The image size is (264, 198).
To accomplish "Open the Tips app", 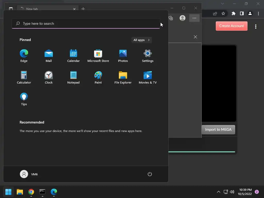I will [x=24, y=99].
